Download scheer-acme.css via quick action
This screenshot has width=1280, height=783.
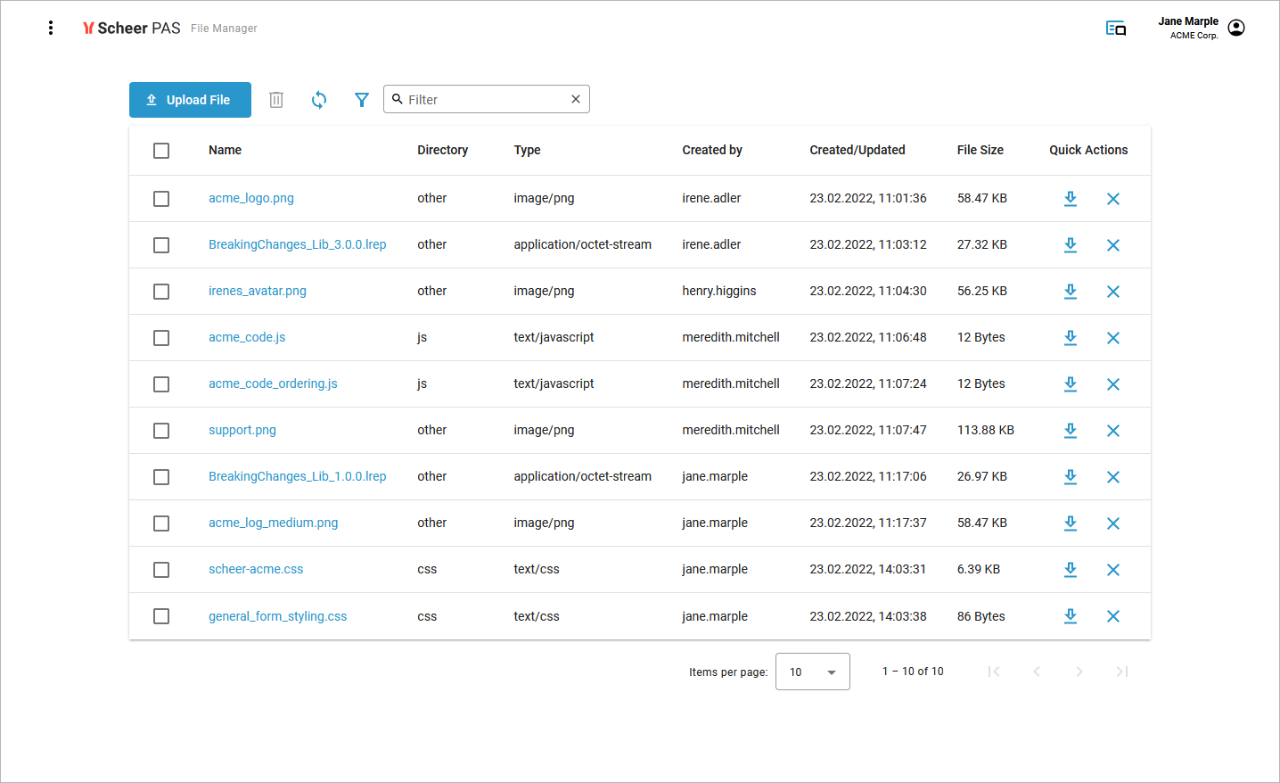coord(1071,570)
